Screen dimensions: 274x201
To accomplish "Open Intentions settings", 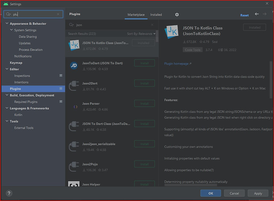I will 21,82.
